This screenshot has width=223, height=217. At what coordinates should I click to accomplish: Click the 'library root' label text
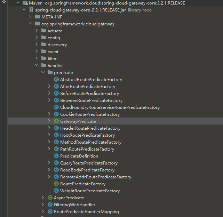pyautogui.click(x=140, y=10)
